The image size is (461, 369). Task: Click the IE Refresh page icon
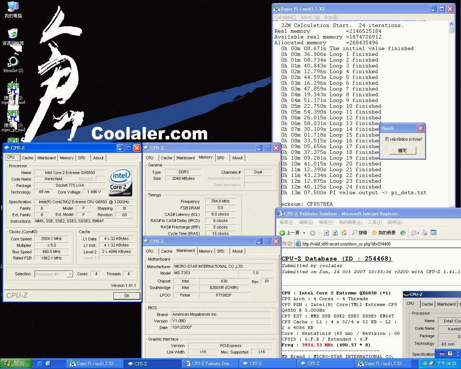point(335,233)
